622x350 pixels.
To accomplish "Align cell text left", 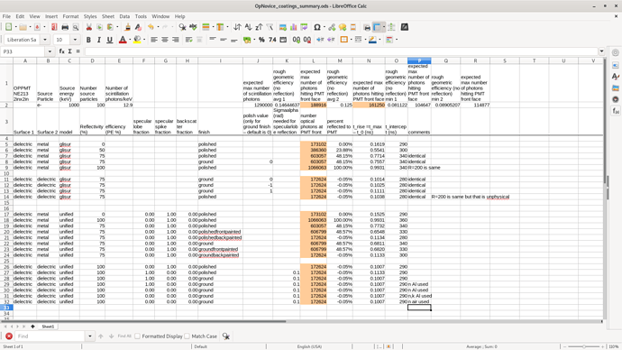I will (154, 40).
